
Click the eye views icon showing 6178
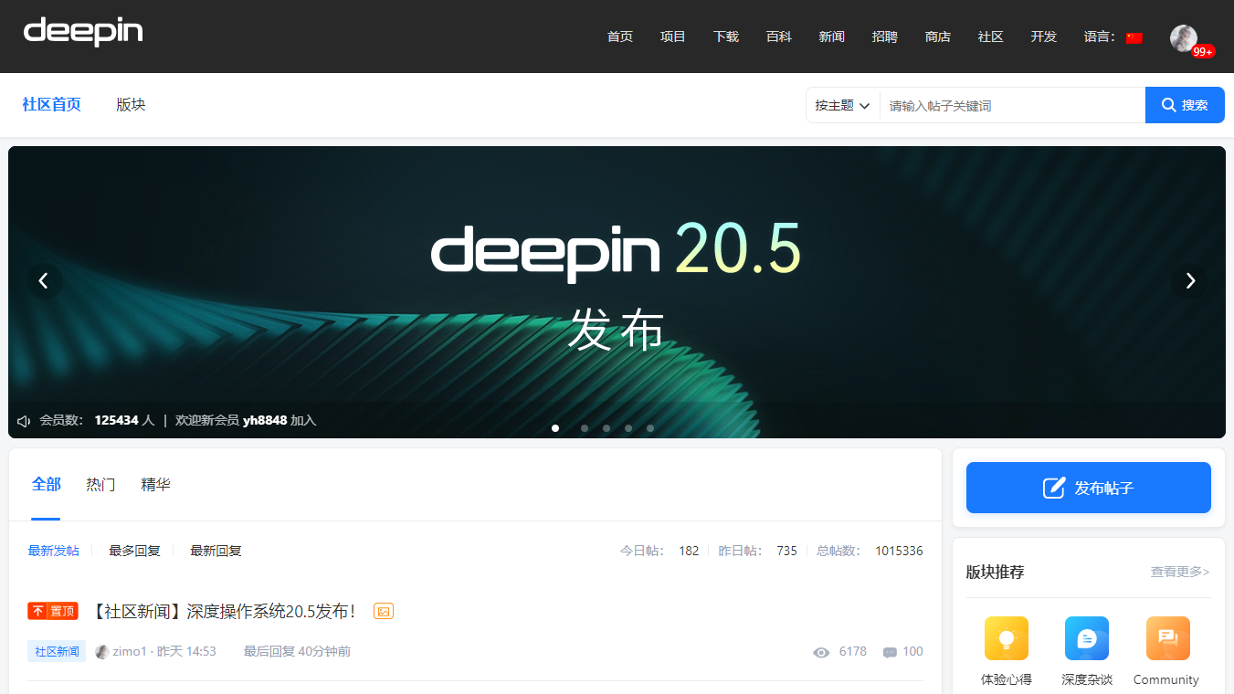click(x=821, y=652)
